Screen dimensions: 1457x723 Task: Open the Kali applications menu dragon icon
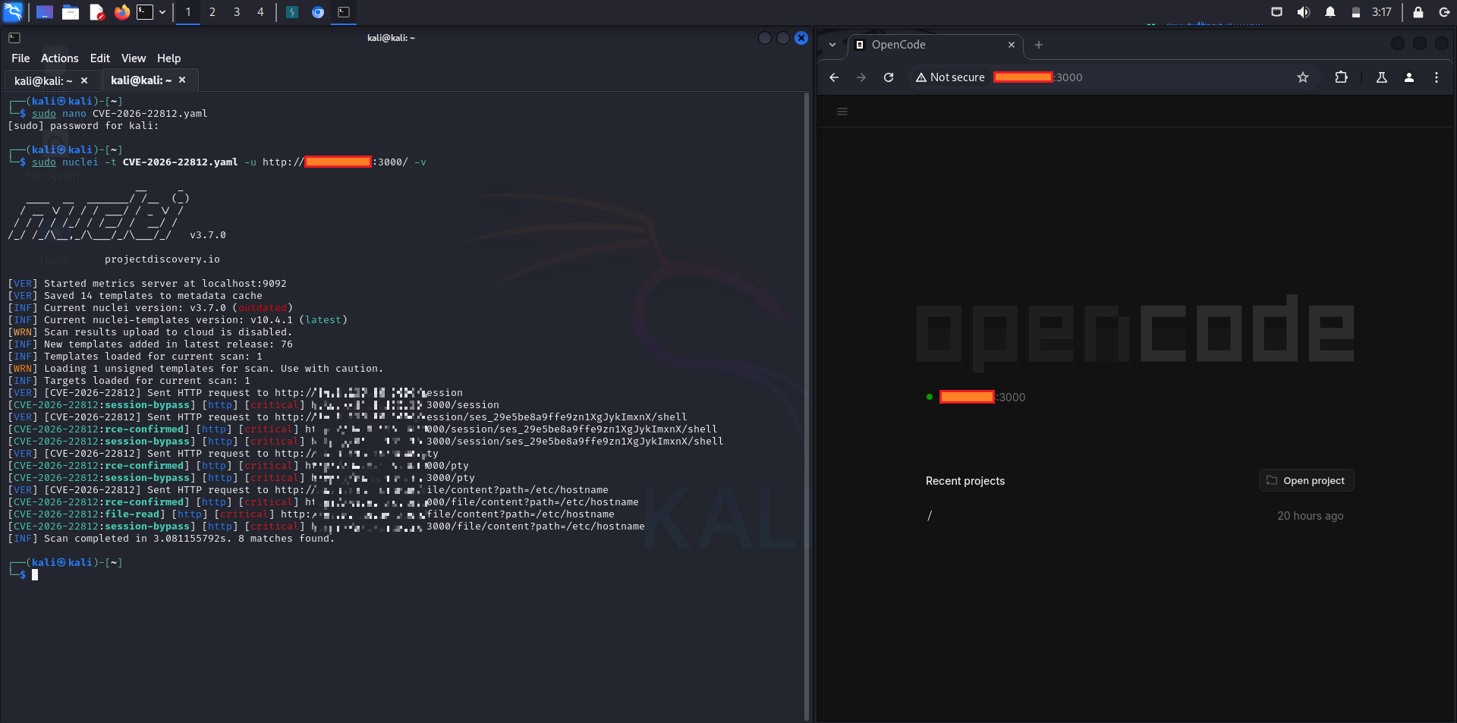(x=12, y=12)
